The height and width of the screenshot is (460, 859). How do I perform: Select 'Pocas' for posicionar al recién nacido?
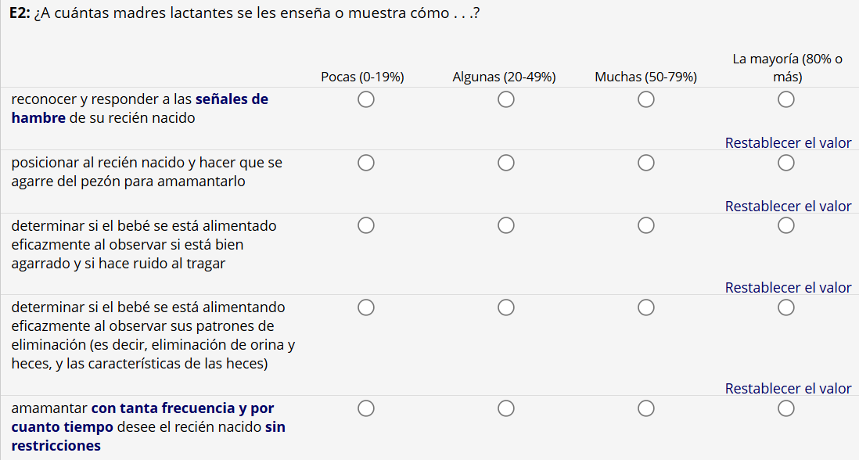point(365,163)
